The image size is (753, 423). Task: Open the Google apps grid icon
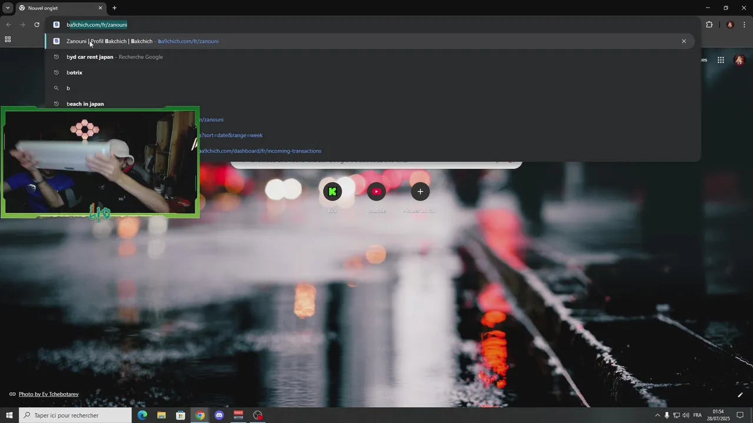point(721,60)
